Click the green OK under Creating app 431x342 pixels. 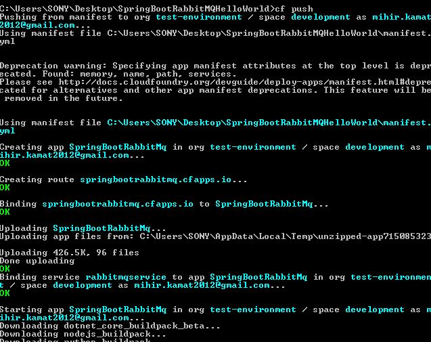pos(5,163)
